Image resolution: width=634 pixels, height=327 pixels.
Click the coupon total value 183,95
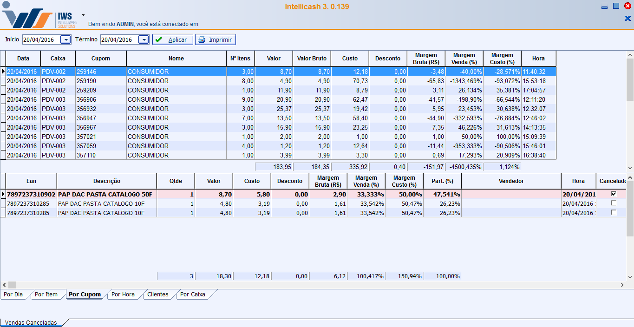[x=274, y=167]
